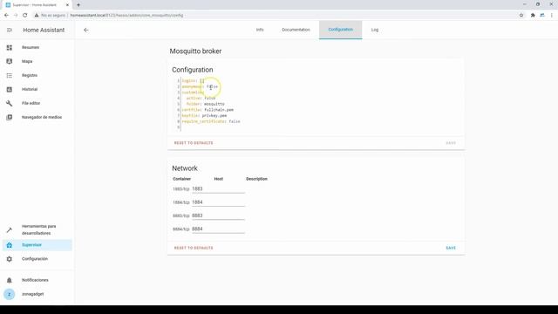Viewport: 558px width, 314px height.
Task: Reload the page with the browser refresh icon
Action: point(25,16)
